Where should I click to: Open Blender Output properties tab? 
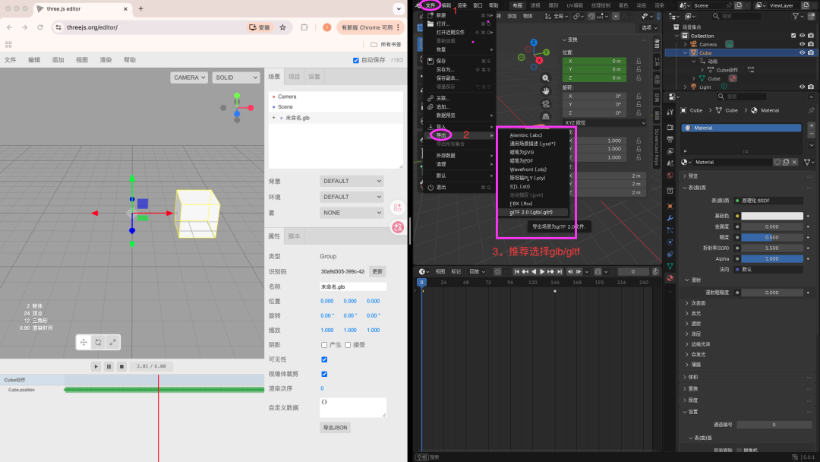[x=670, y=139]
